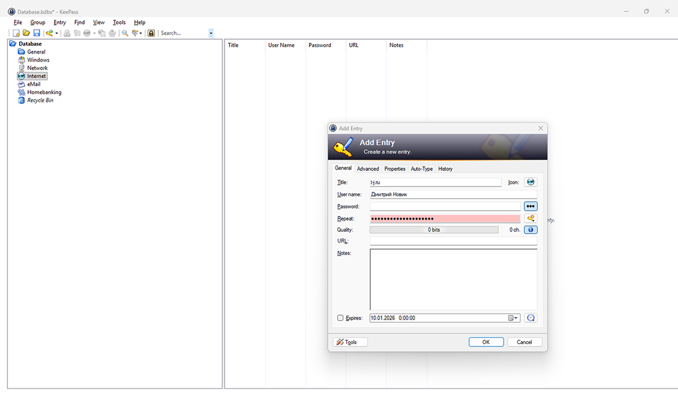The width and height of the screenshot is (678, 399).
Task: Expand the Search box dropdown arrow
Action: [x=211, y=33]
